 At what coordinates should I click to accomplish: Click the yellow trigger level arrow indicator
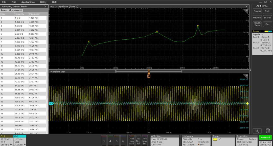[247, 104]
